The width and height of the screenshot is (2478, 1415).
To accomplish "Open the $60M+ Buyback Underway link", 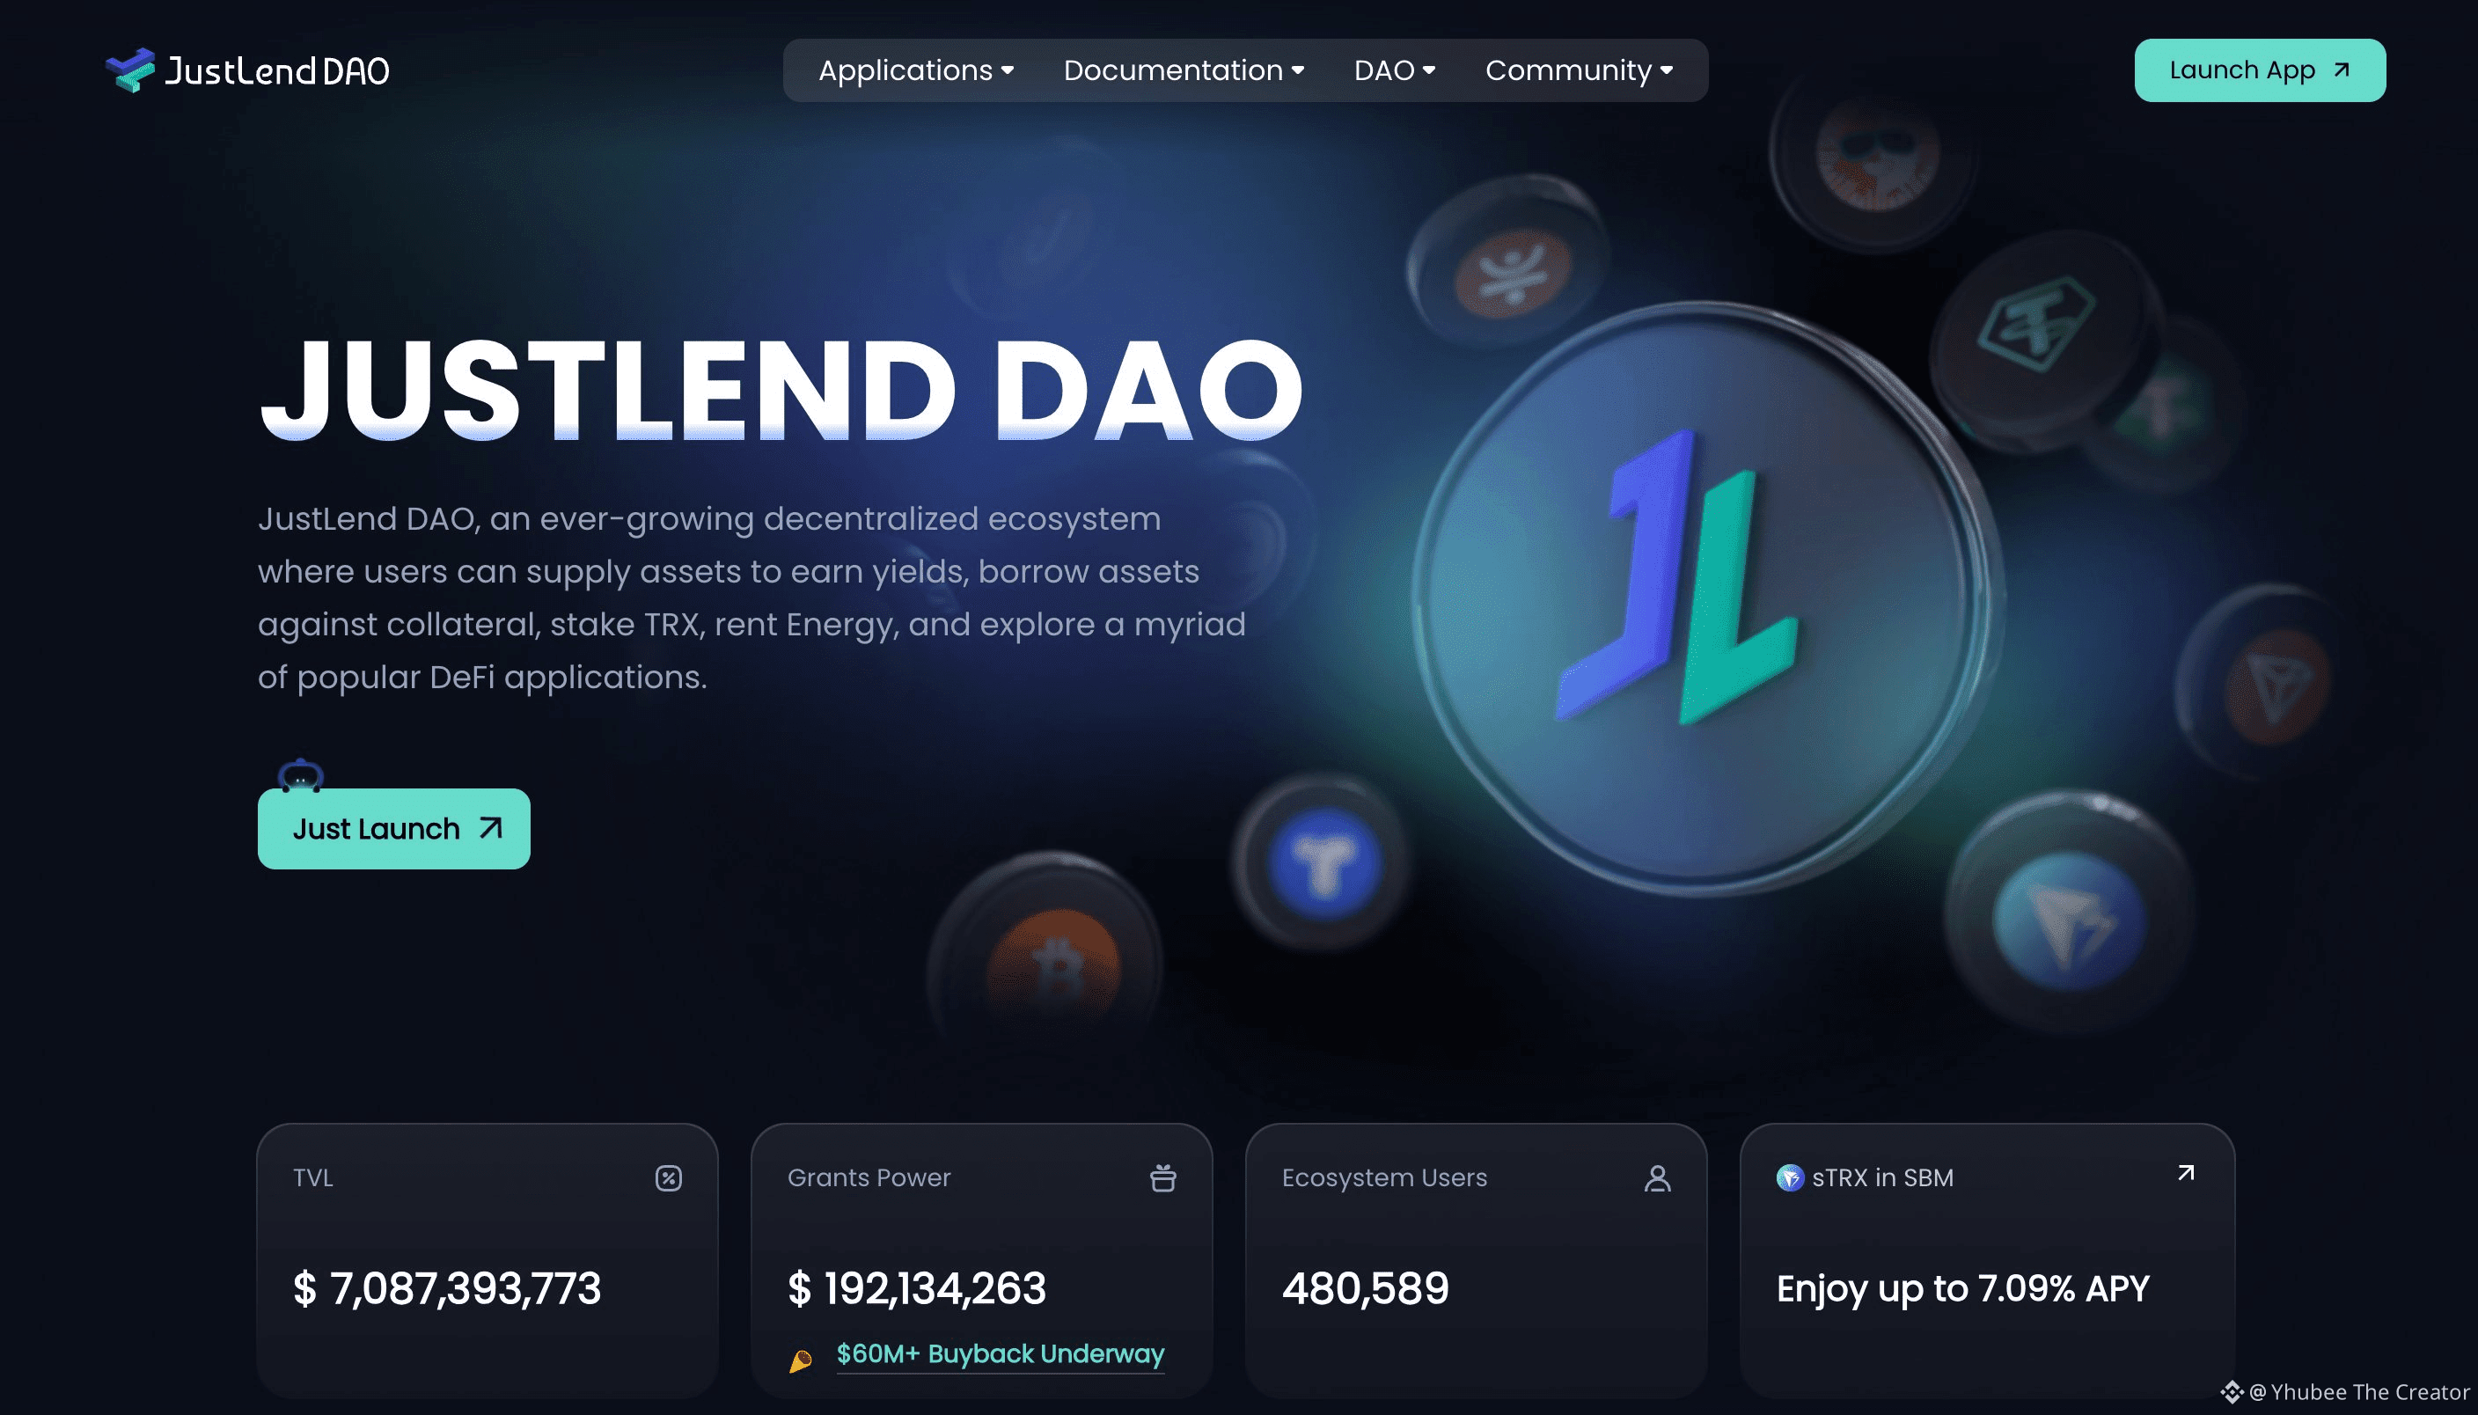I will (1000, 1353).
